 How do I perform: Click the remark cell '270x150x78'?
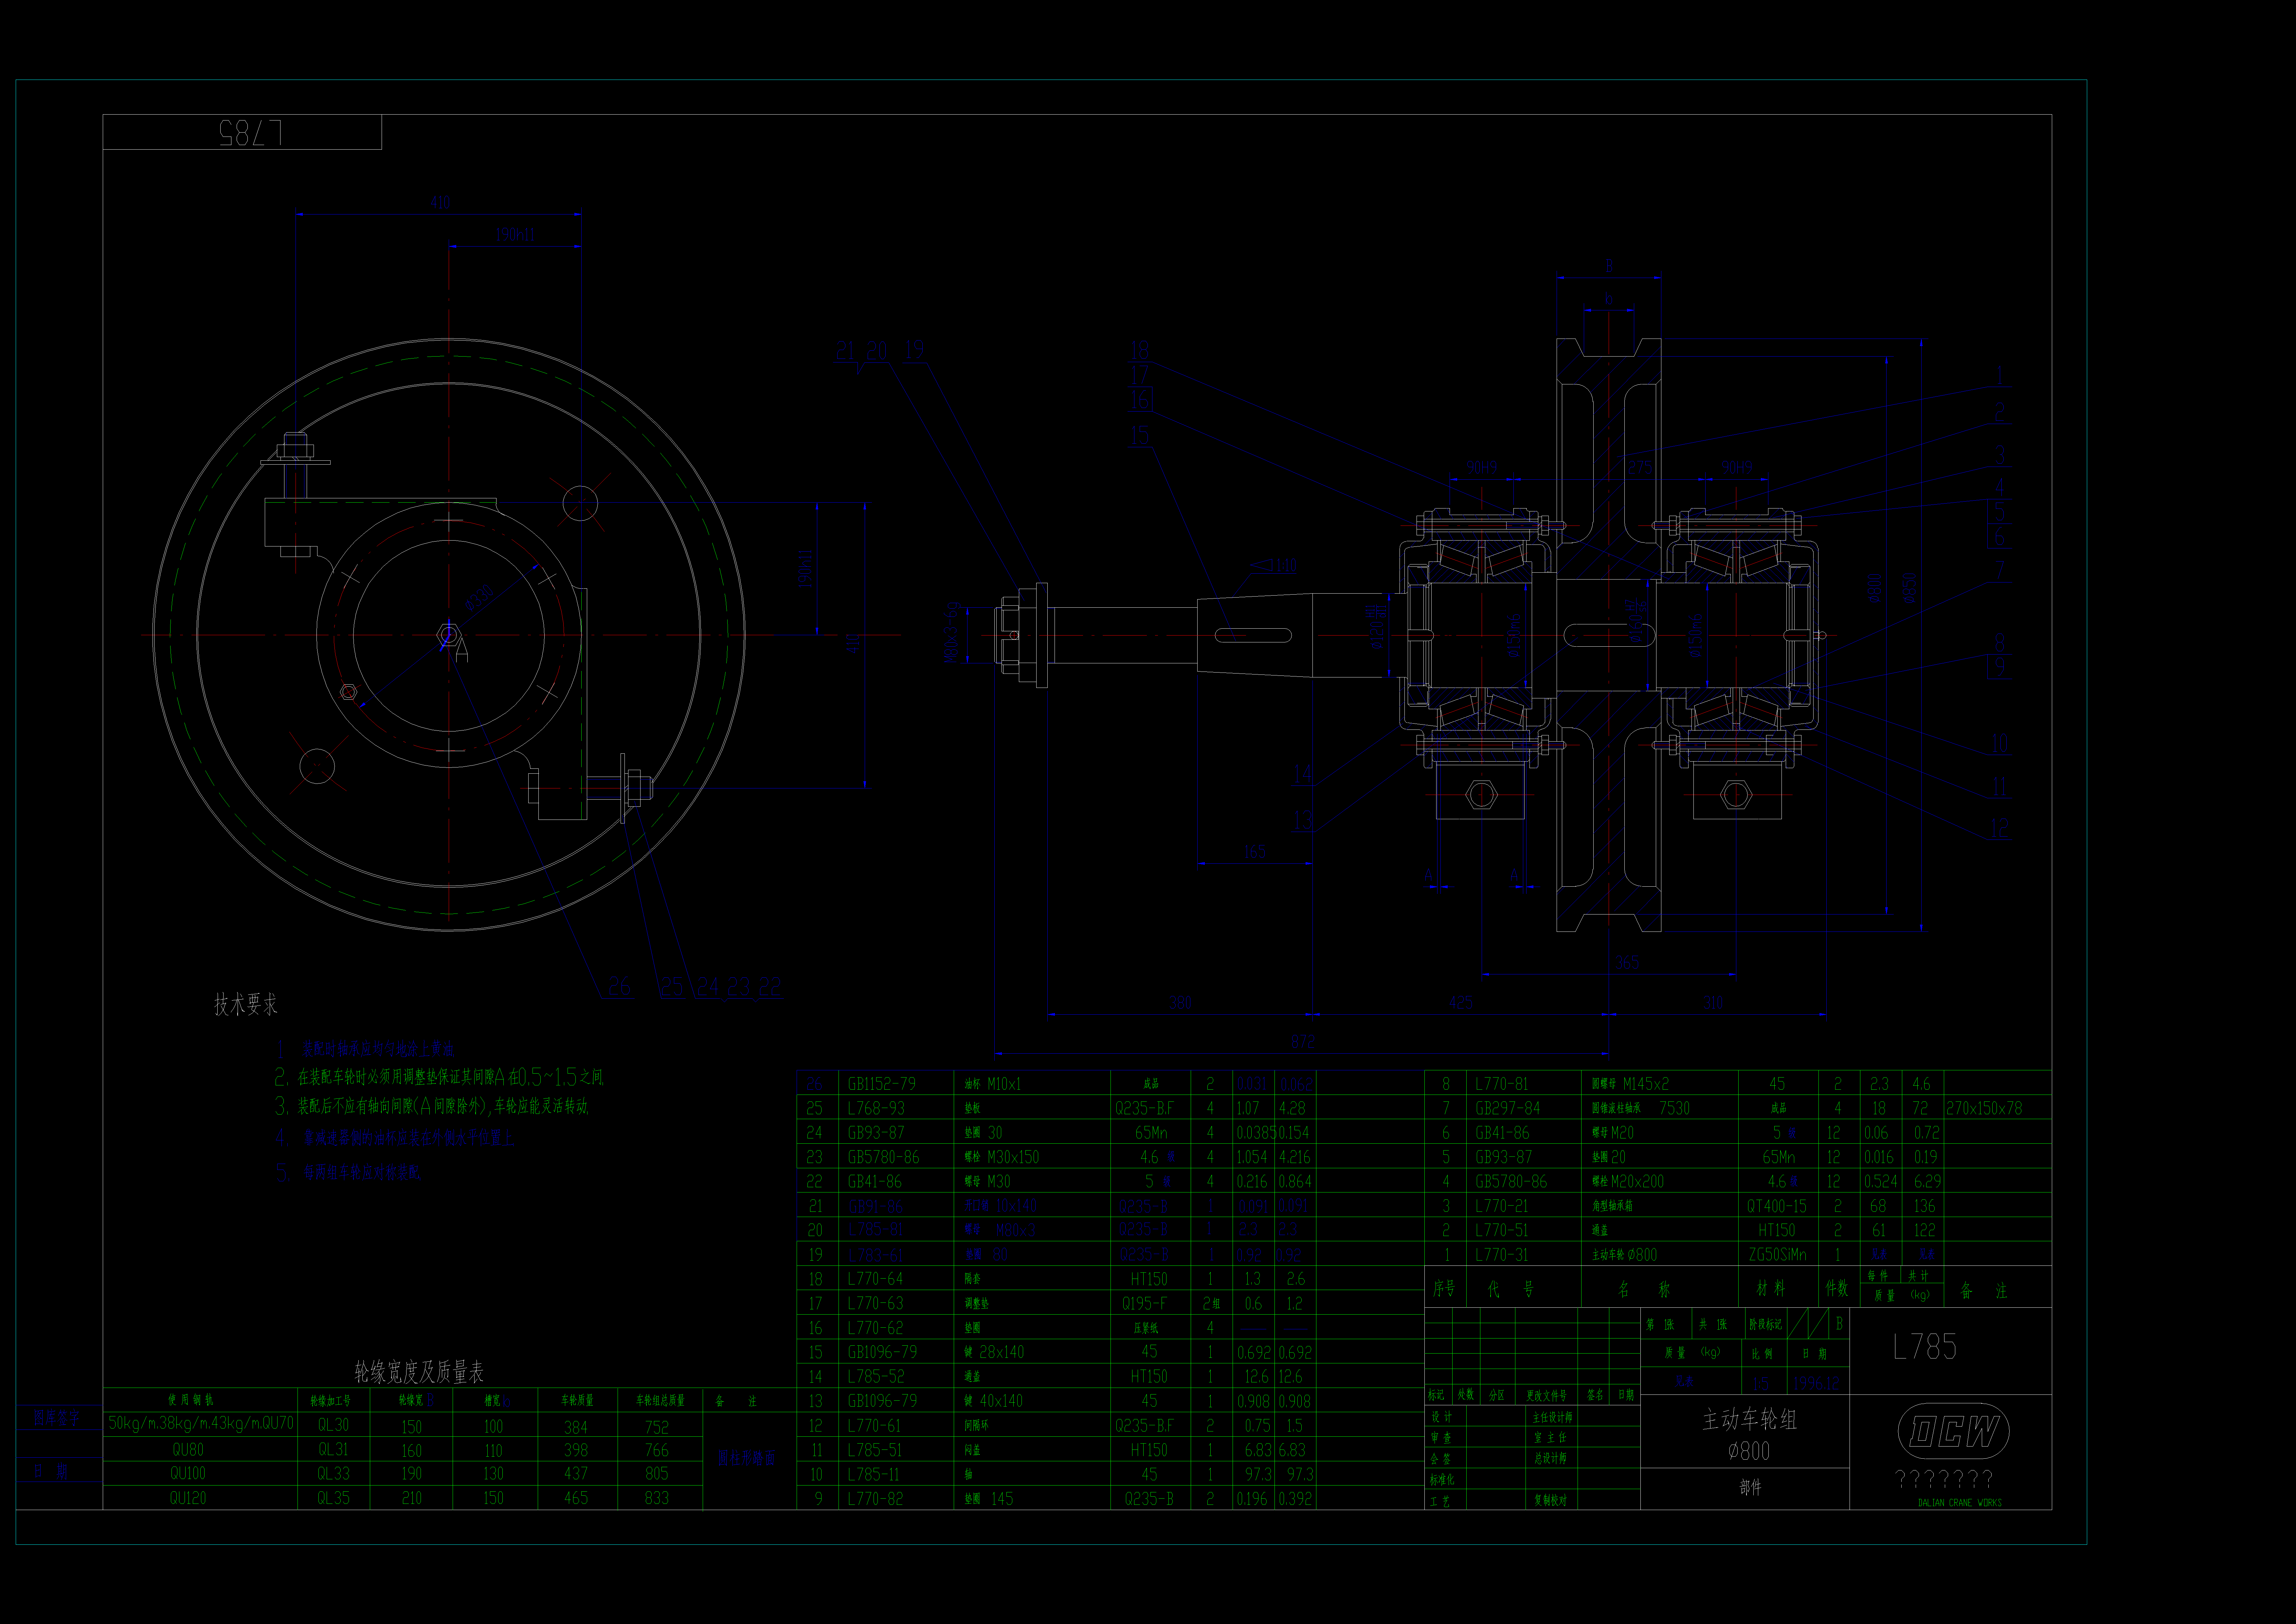(1984, 1108)
